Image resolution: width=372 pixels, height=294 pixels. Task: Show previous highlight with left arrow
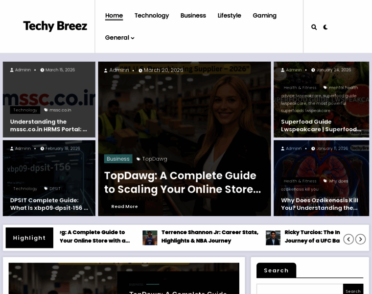349,239
